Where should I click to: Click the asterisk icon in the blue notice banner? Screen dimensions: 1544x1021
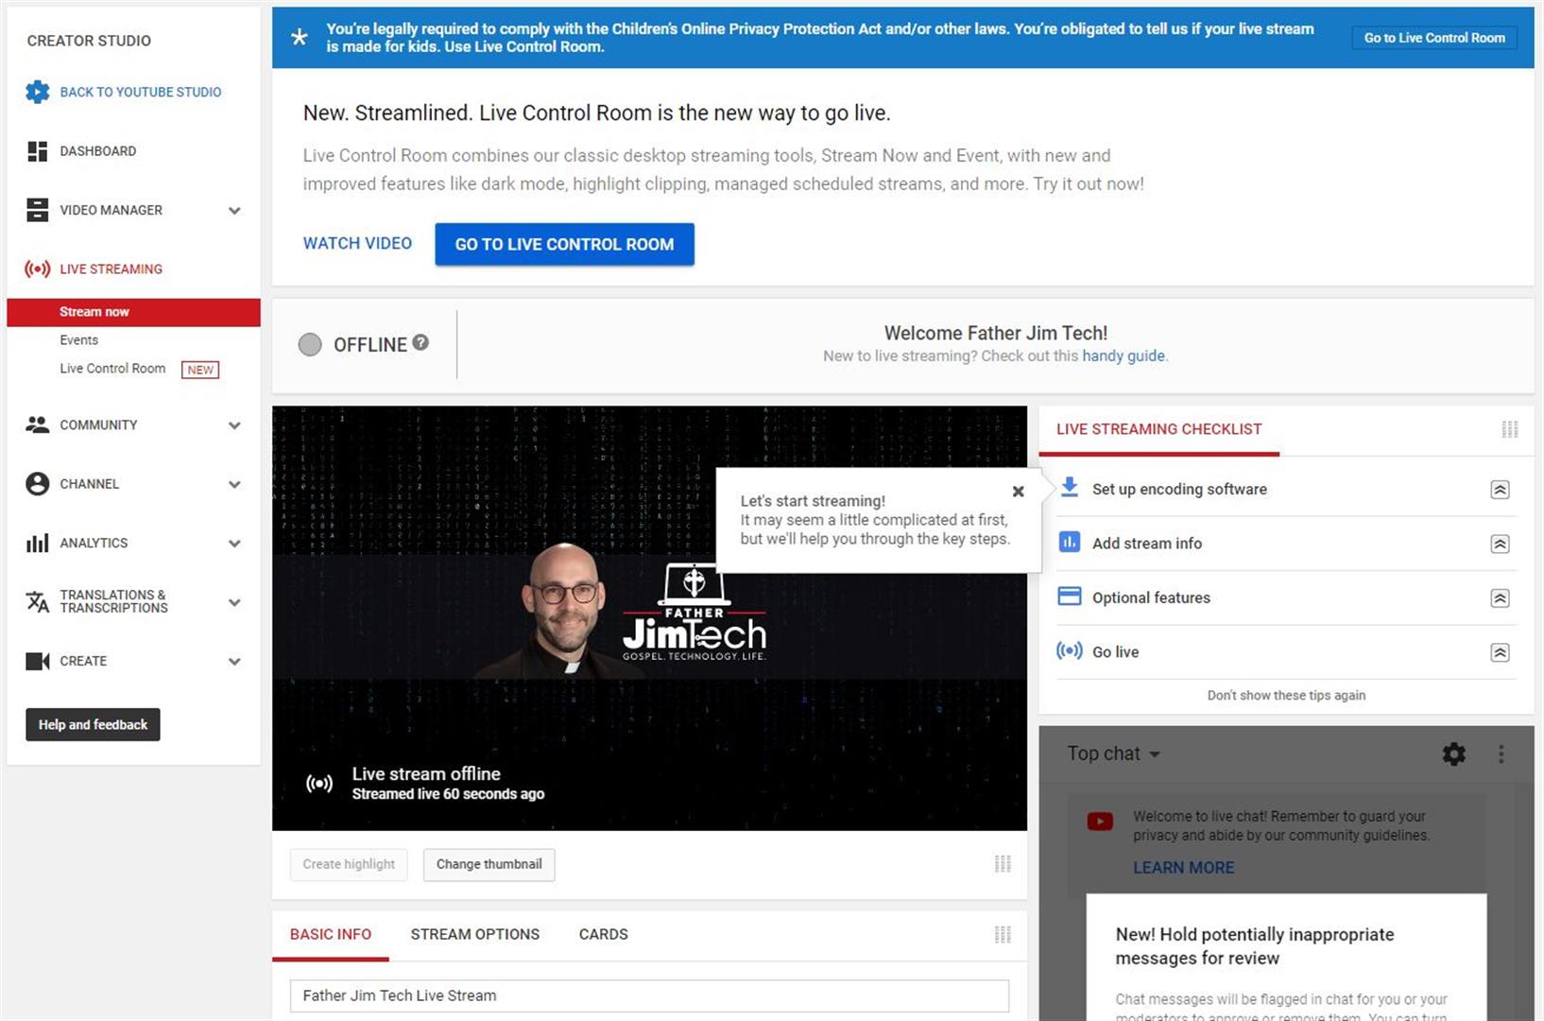(299, 38)
